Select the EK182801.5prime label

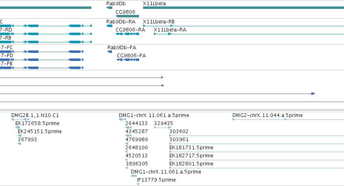pyautogui.click(x=191, y=164)
